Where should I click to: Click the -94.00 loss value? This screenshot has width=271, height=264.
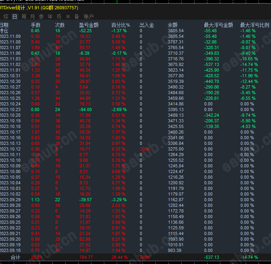click(85, 109)
